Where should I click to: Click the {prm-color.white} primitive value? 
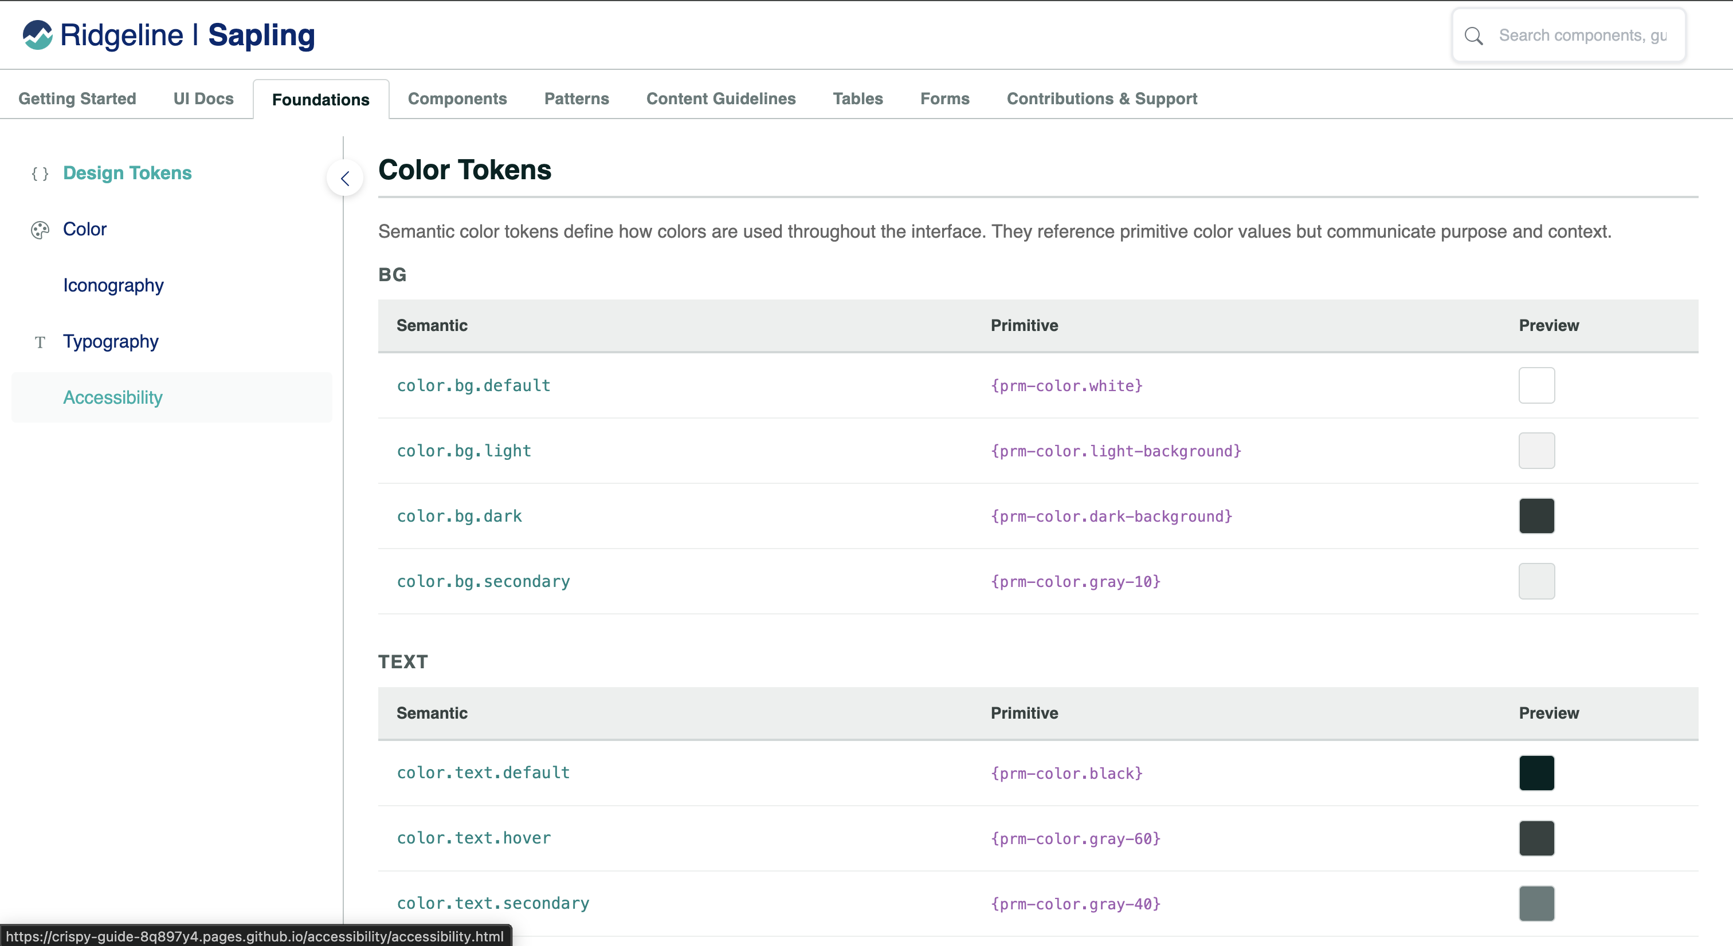[x=1067, y=386]
